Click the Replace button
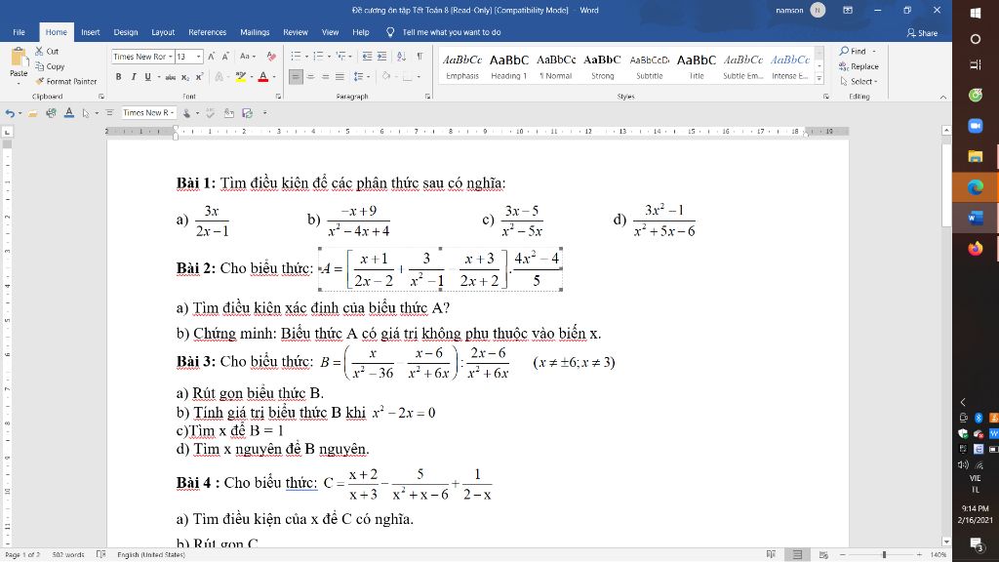Screen dimensions: 999x562 click(859, 66)
